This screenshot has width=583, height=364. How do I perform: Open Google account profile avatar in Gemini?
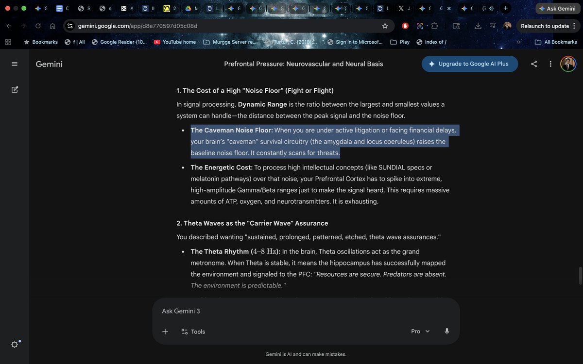[x=568, y=64]
